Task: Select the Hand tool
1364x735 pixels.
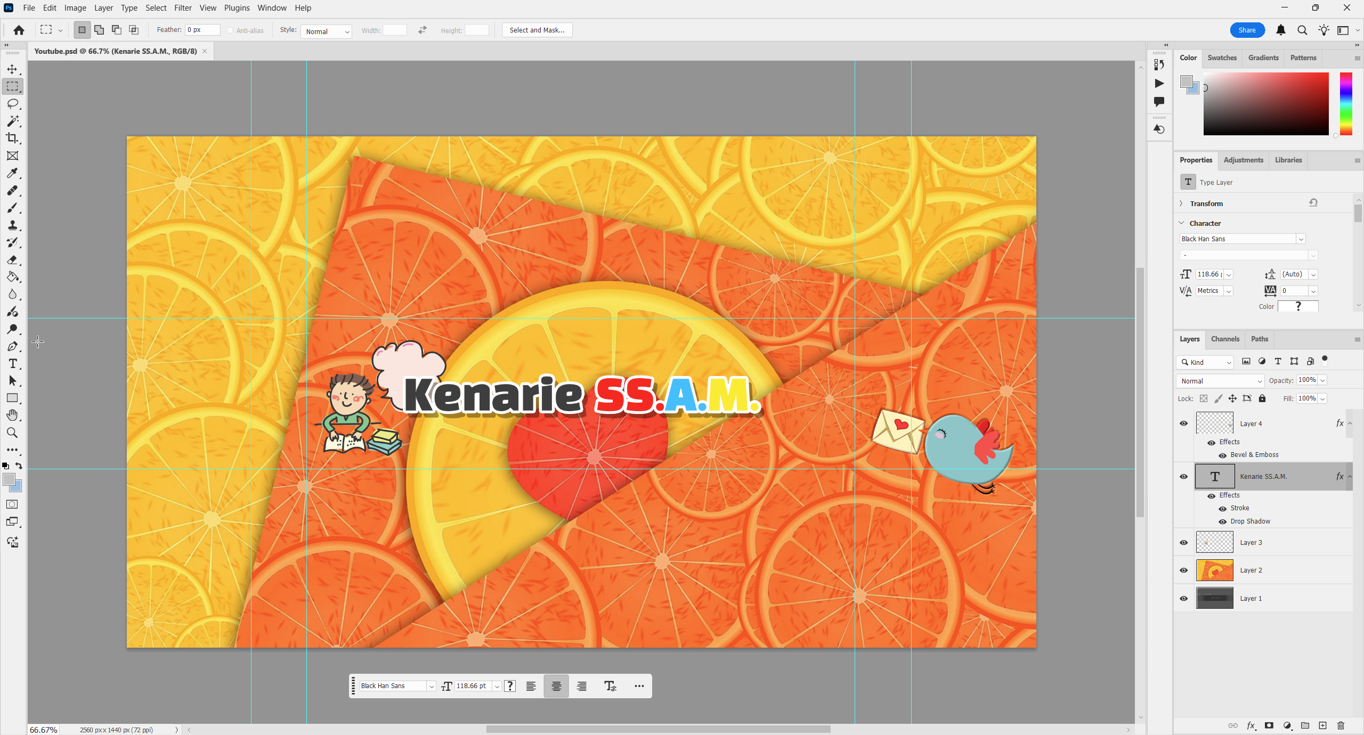Action: 12,415
